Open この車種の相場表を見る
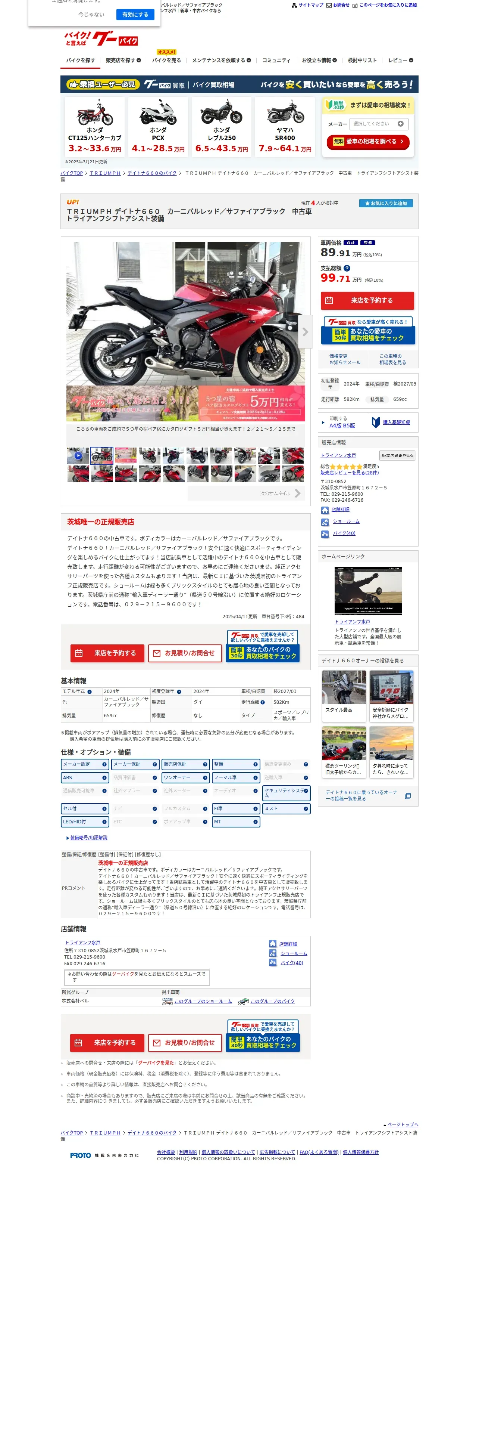Screen dimensions: 479x1439 click(392, 359)
